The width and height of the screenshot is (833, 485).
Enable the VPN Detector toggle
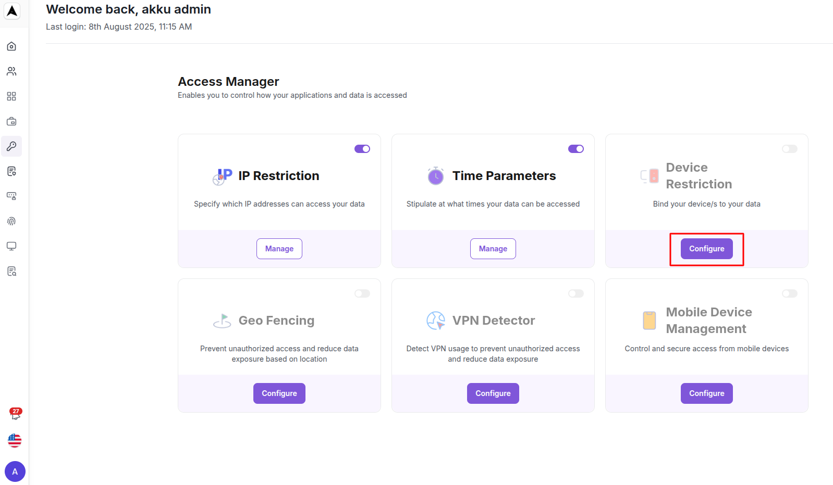(x=576, y=293)
